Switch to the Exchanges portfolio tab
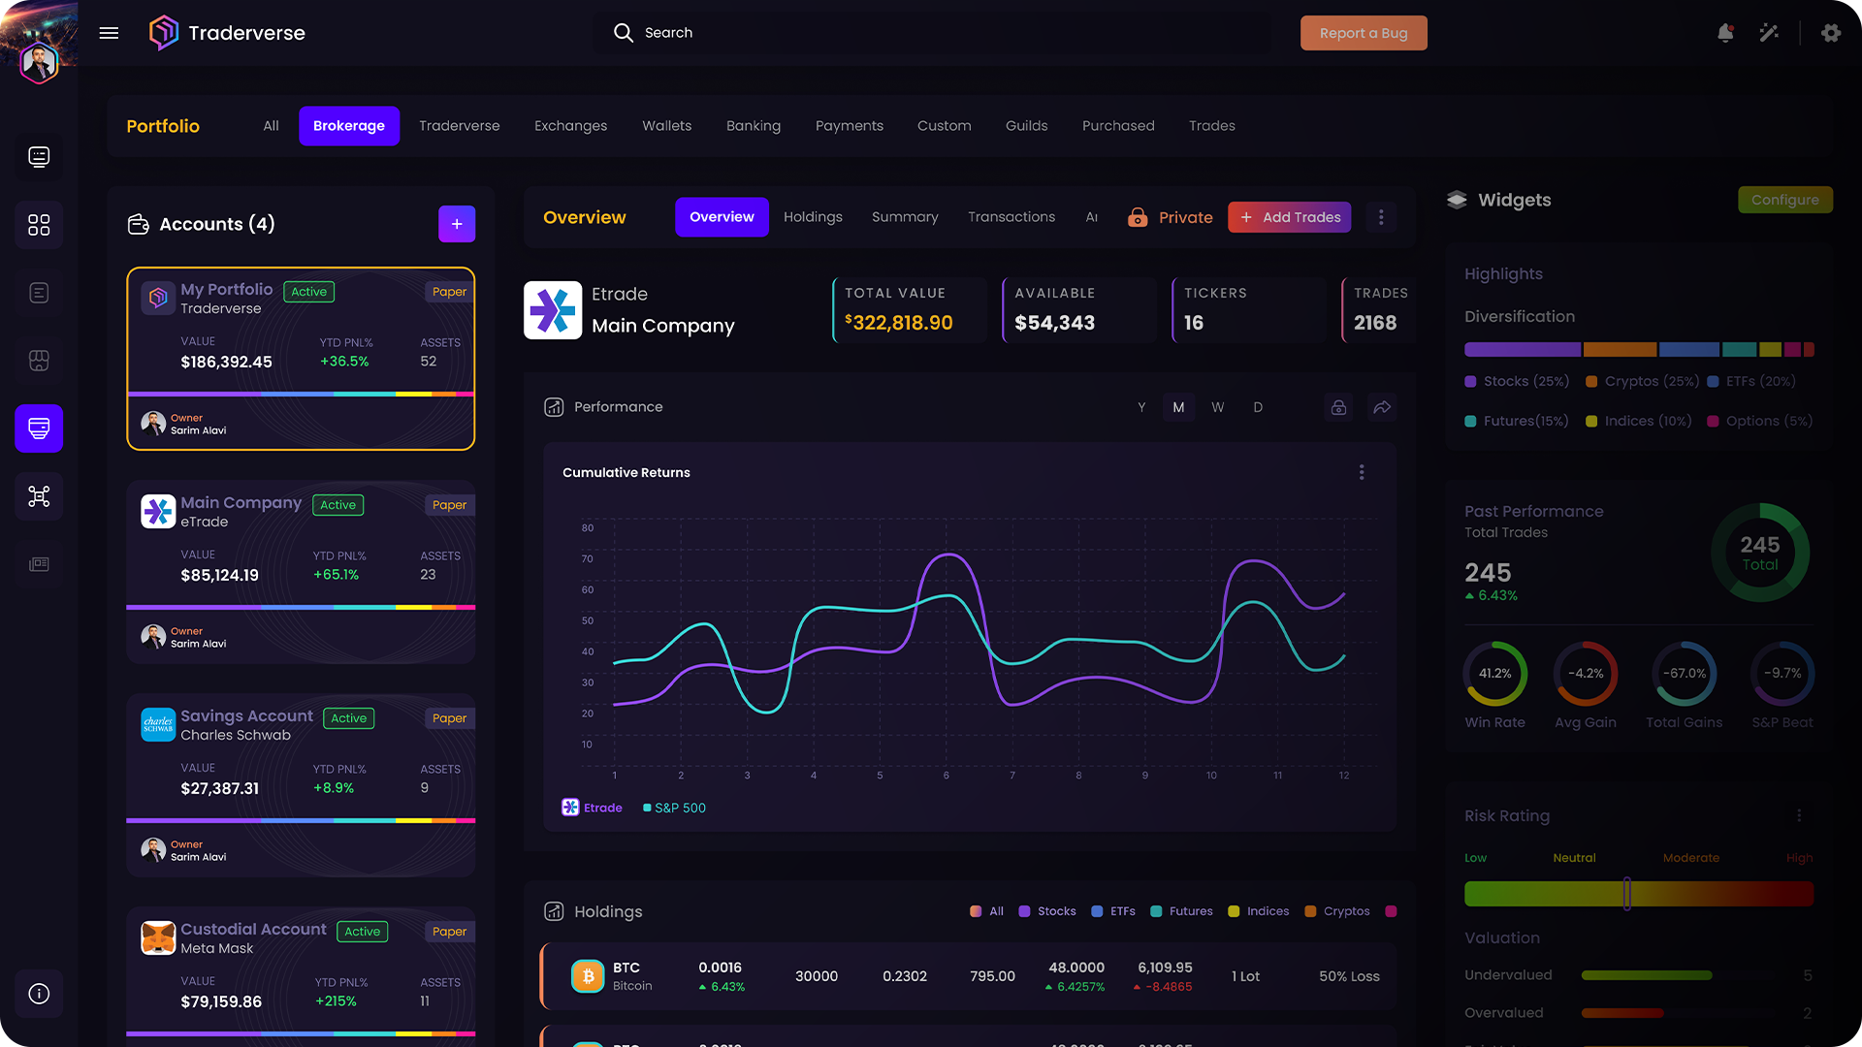1862x1047 pixels. (x=570, y=126)
